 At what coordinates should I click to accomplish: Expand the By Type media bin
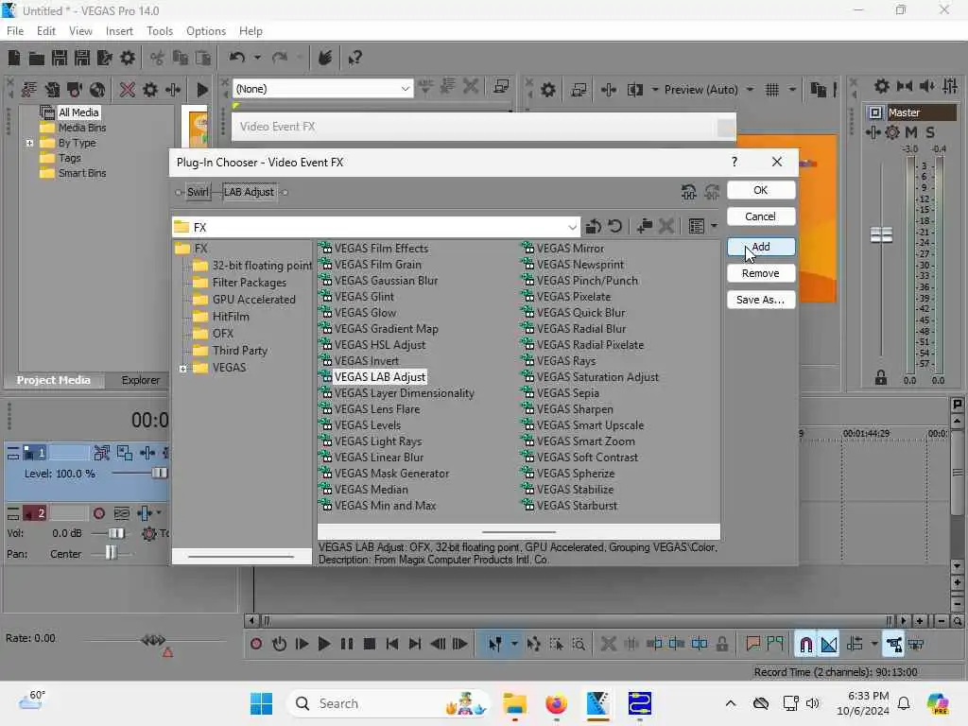tap(29, 144)
